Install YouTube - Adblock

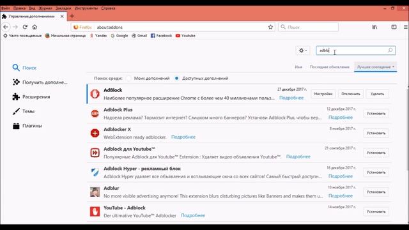click(376, 211)
